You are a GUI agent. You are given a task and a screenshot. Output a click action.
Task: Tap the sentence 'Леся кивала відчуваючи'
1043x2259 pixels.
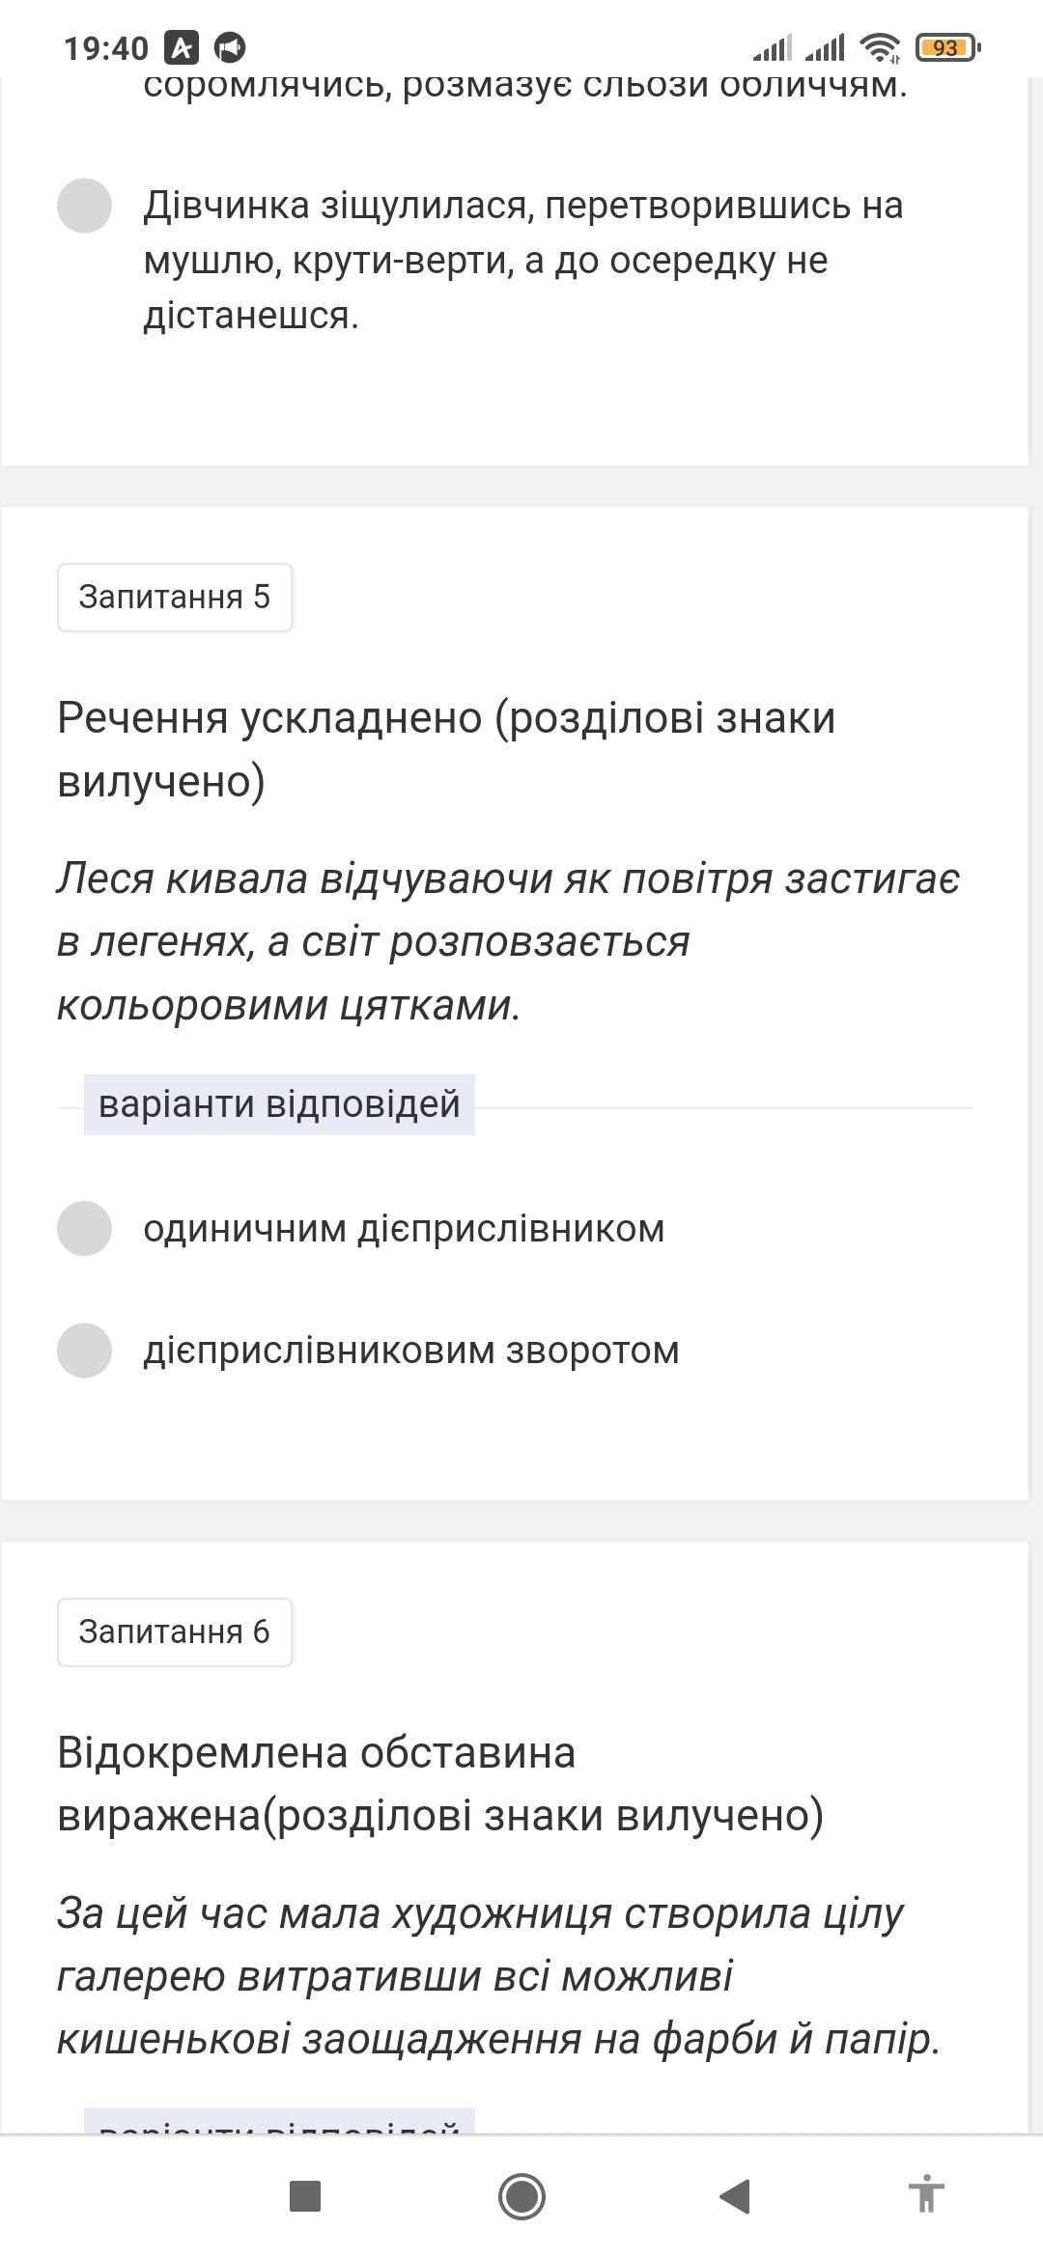pyautogui.click(x=509, y=941)
